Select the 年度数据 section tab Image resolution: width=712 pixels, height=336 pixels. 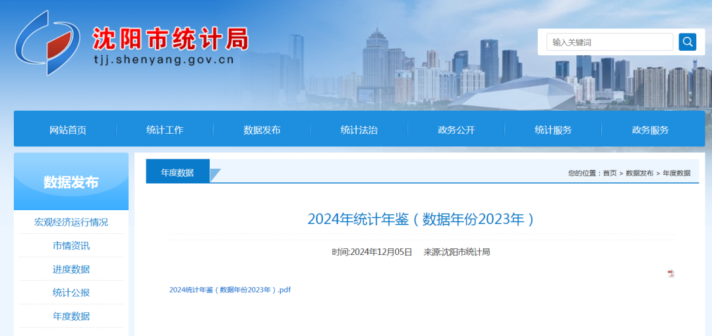[x=177, y=171]
